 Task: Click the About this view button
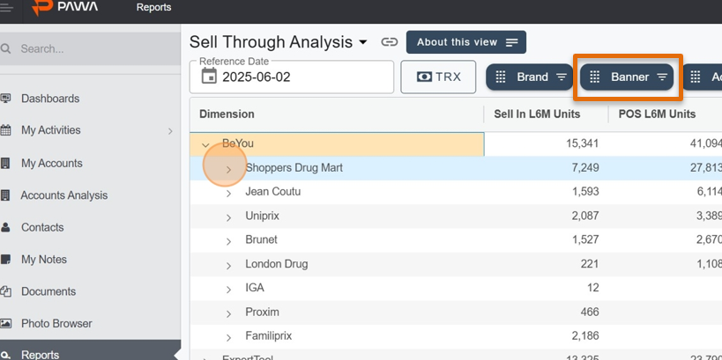click(x=466, y=42)
